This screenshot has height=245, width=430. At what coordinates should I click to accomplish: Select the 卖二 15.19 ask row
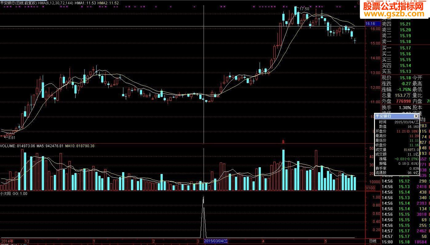397,36
